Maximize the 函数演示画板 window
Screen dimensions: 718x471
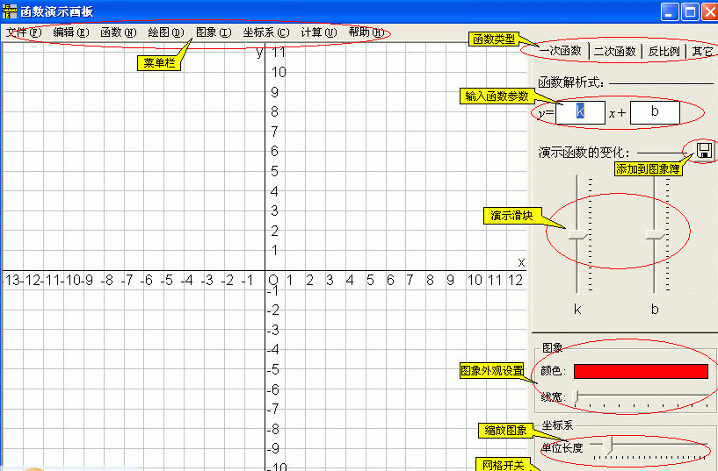tap(690, 11)
